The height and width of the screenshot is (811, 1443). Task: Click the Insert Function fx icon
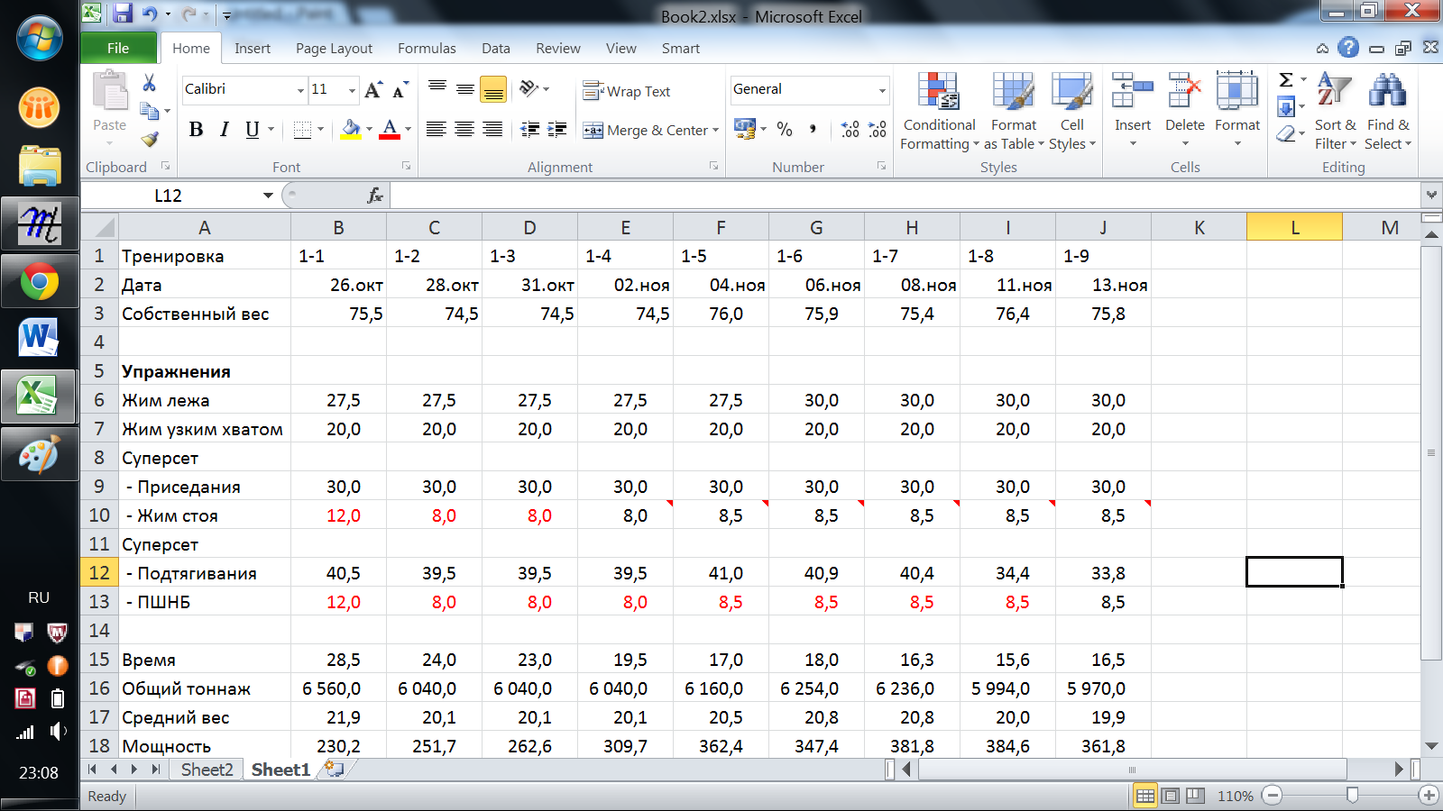tap(375, 196)
